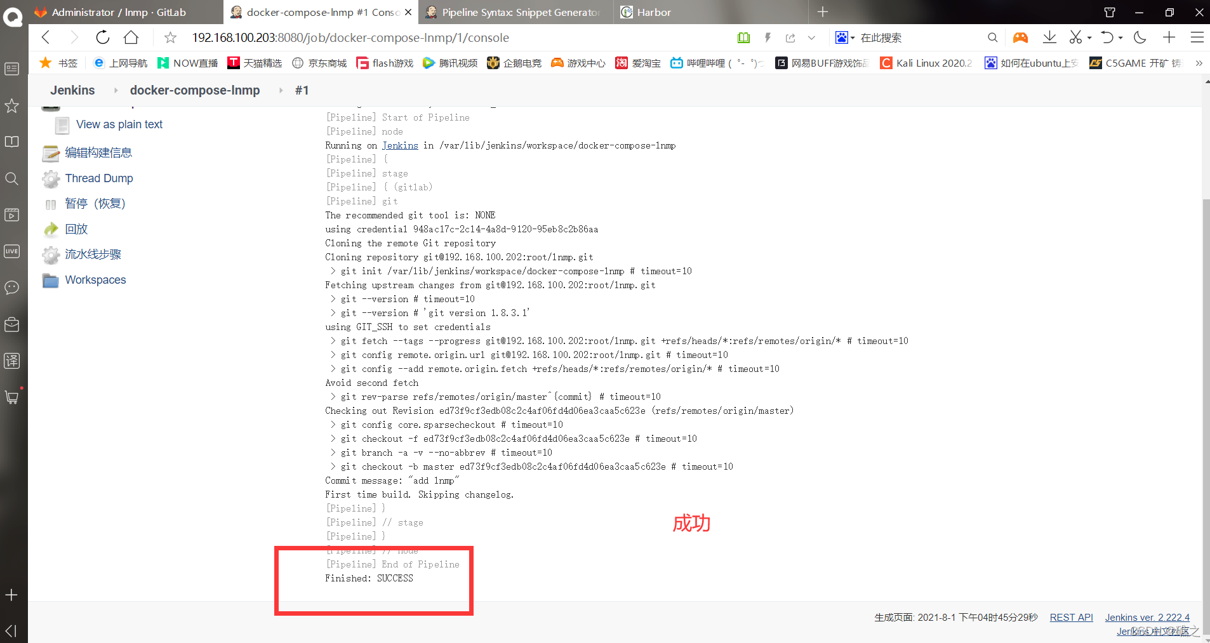The height and width of the screenshot is (643, 1210).
Task: Open the browser sidebar video icon
Action: [x=11, y=215]
